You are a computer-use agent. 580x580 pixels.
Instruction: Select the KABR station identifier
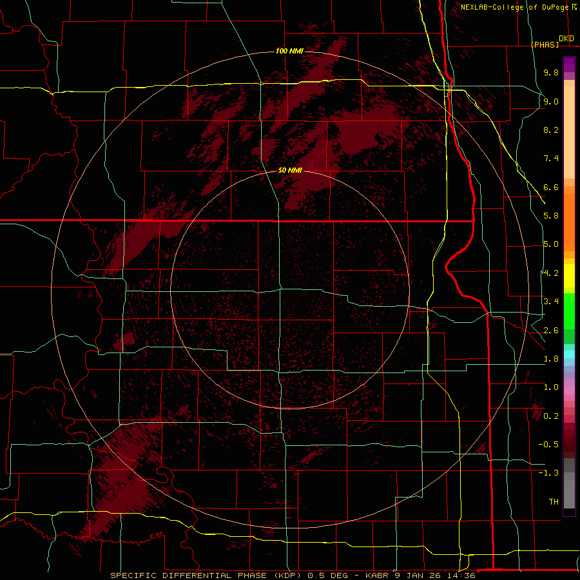tap(376, 575)
